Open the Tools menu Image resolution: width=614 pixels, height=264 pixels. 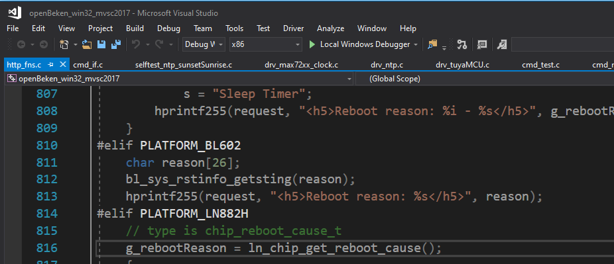235,28
